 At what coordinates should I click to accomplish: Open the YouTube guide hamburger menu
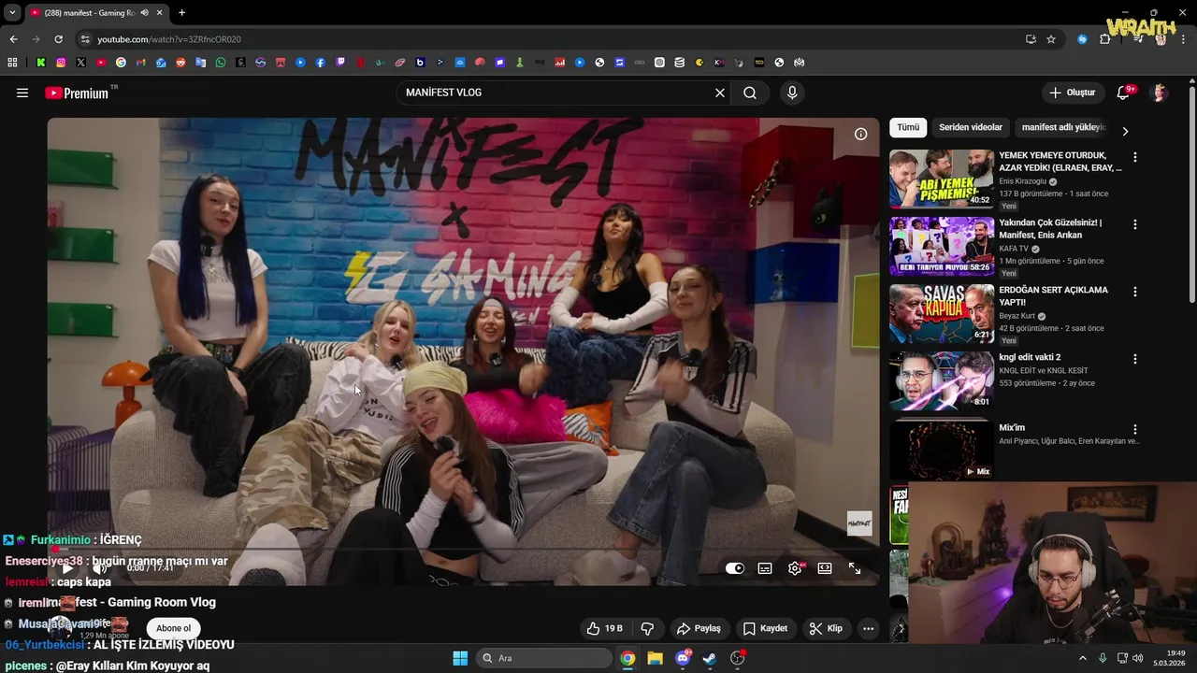click(22, 93)
